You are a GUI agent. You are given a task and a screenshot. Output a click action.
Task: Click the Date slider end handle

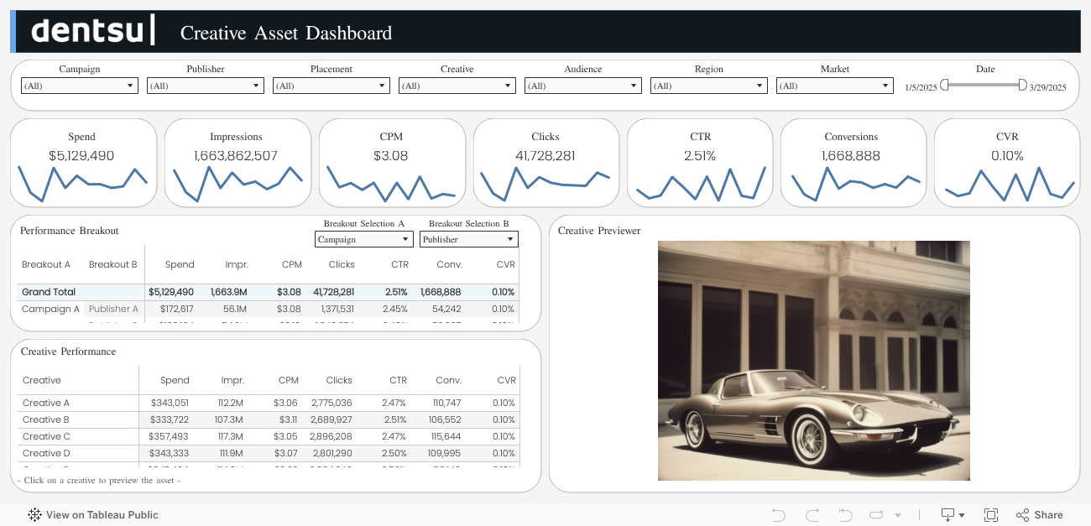1022,85
